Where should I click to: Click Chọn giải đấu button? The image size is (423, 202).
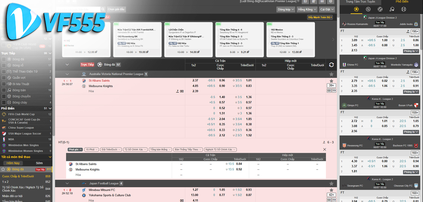[116, 9]
